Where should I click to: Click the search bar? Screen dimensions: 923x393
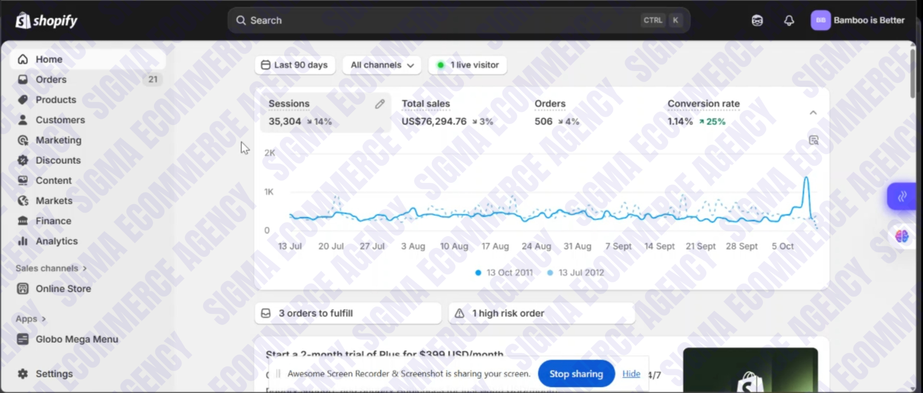coord(459,21)
